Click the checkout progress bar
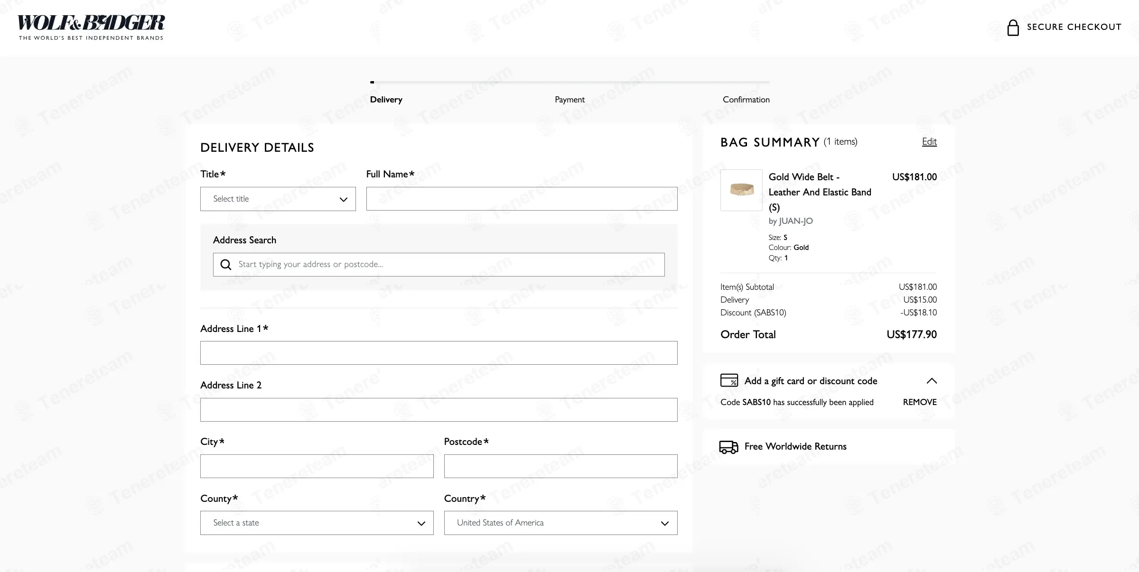This screenshot has height=572, width=1139. point(569,83)
